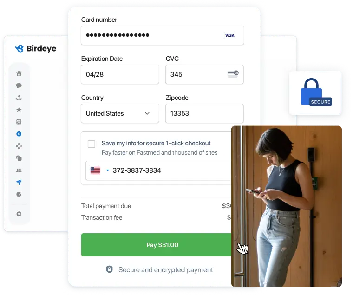Open the chat bubble inbox icon
Image resolution: width=353 pixels, height=295 pixels.
point(19,85)
